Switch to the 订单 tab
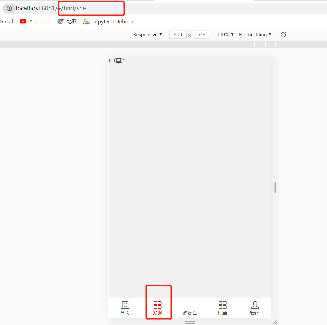Screen dimensions: 327x325 click(x=222, y=308)
